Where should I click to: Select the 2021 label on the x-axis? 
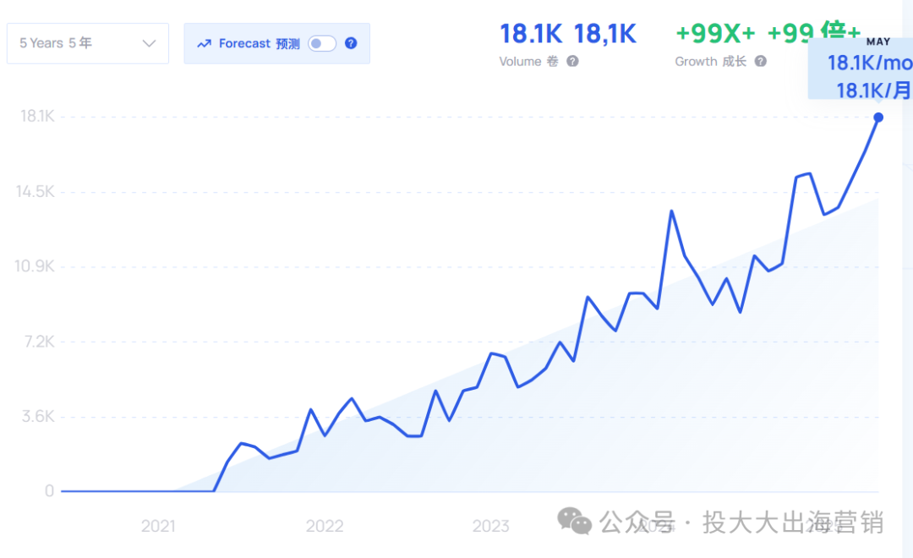158,527
